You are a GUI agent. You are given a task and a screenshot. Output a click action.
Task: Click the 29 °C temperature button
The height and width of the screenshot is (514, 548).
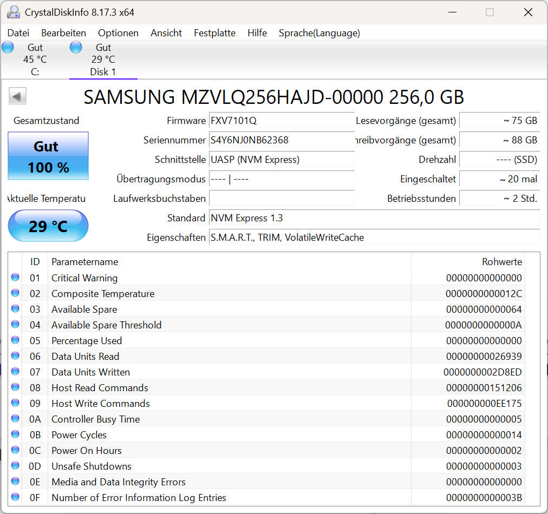coord(48,226)
